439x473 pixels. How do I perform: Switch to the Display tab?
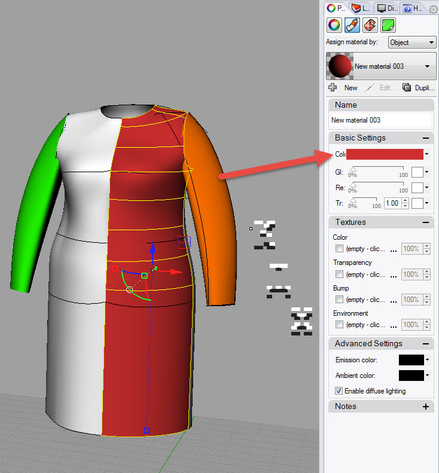tap(388, 8)
